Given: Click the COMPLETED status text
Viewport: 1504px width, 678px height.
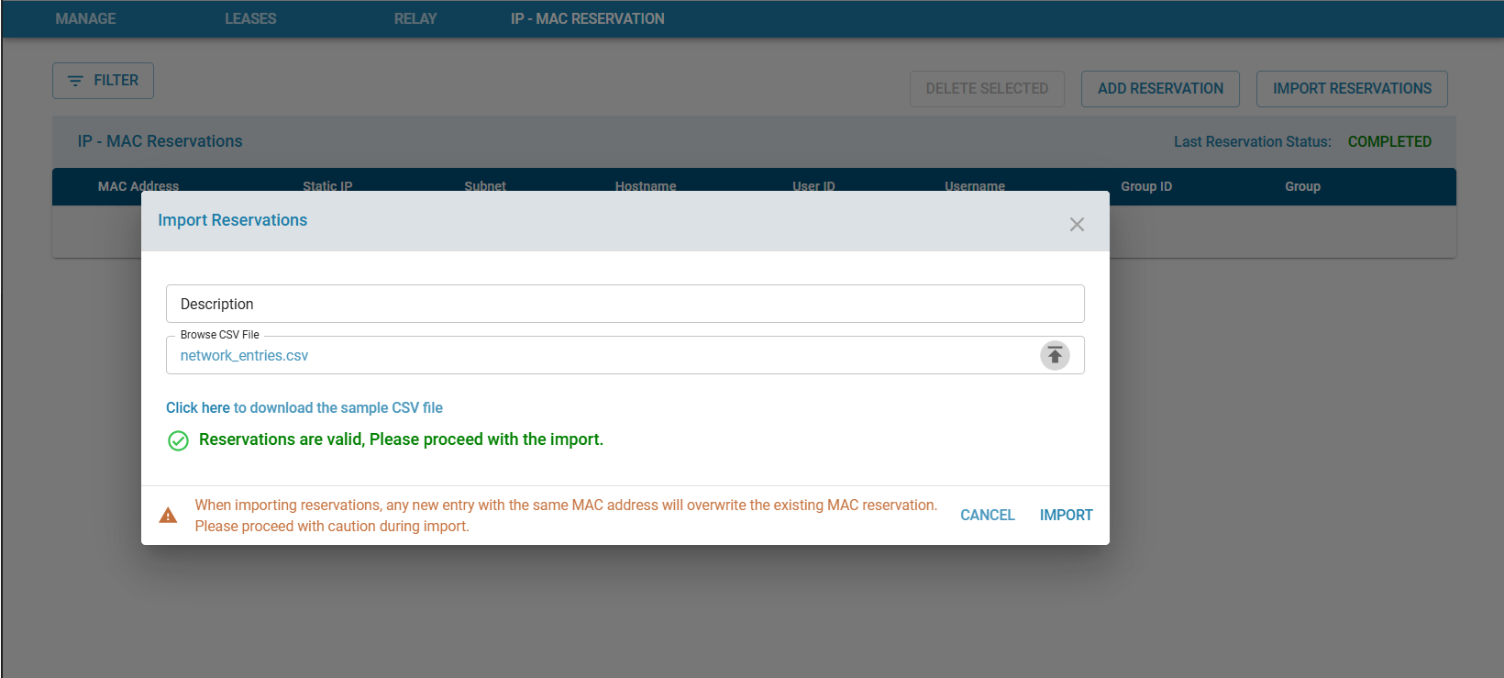Looking at the screenshot, I should [x=1389, y=141].
